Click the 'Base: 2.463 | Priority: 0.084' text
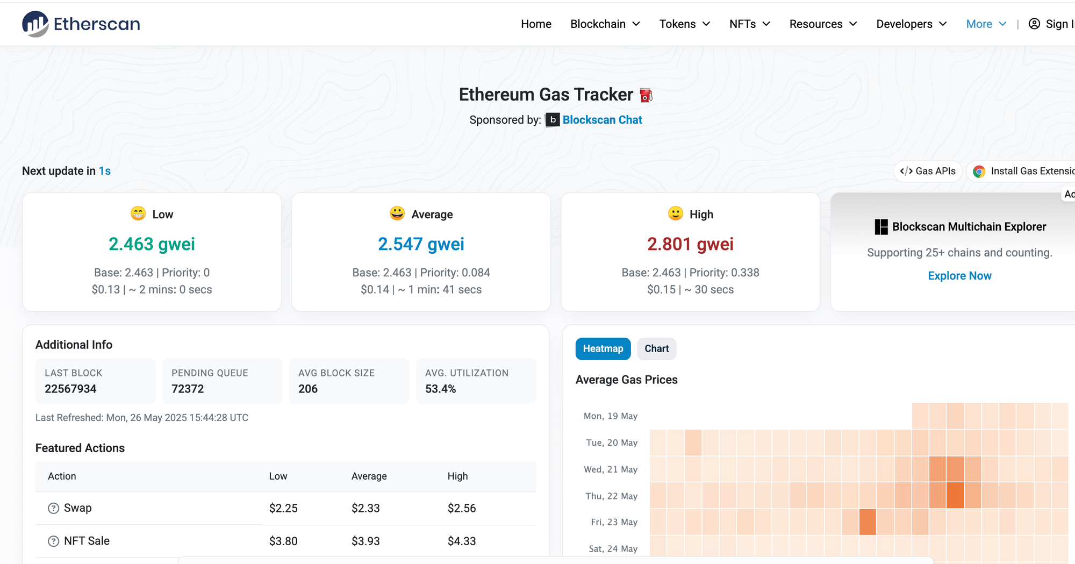The width and height of the screenshot is (1075, 564). pos(421,273)
